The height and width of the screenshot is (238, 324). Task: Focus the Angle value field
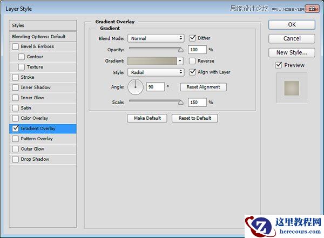tap(156, 87)
